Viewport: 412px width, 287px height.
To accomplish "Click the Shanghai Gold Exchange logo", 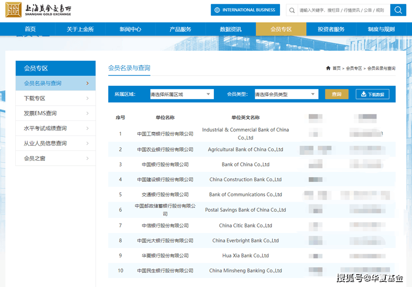I will pos(39,10).
